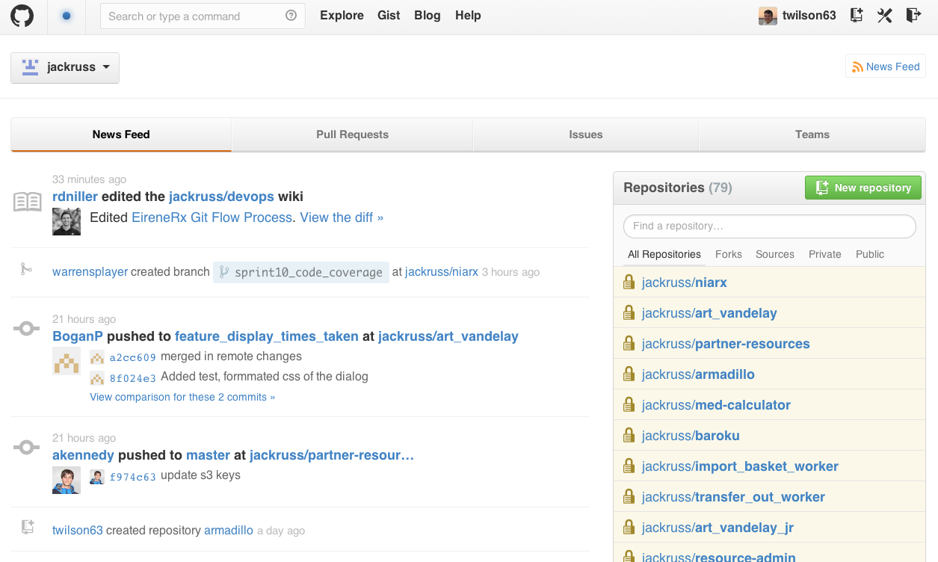Go to the Teams tab

[812, 135]
